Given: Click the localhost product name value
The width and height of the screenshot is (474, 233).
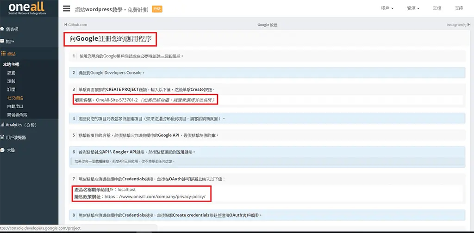Looking at the screenshot, I should pyautogui.click(x=127, y=190).
